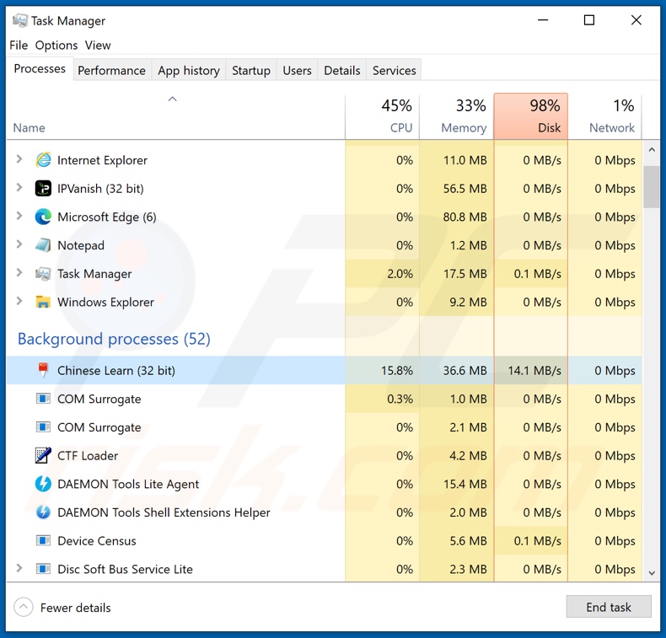Image resolution: width=666 pixels, height=638 pixels.
Task: Click the 15.4 MB memory value
Action: coord(465,484)
